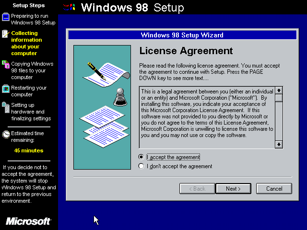This screenshot has height=230, width=307.
Task: Click the pen and paper illustration
Action: pyautogui.click(x=106, y=74)
